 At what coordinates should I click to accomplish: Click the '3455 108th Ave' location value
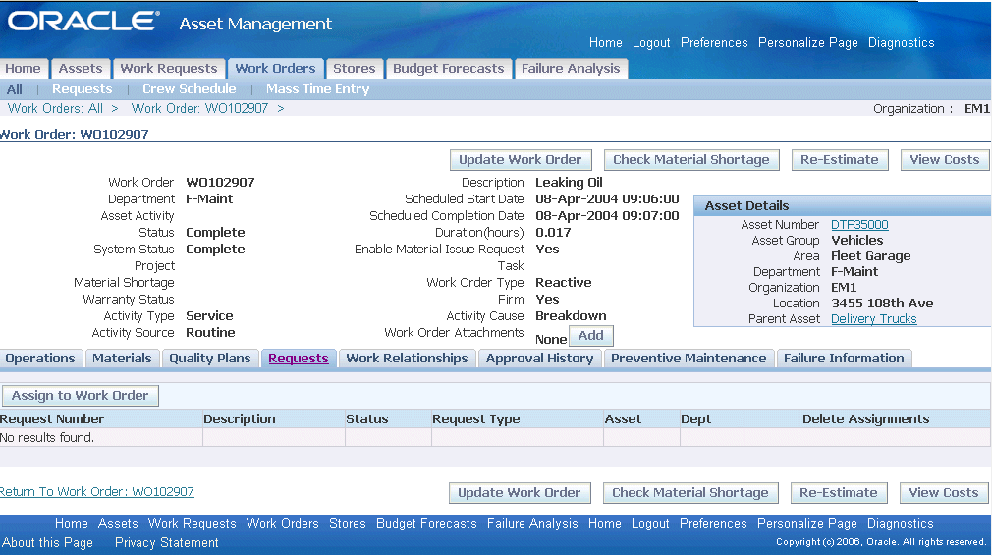pos(882,303)
